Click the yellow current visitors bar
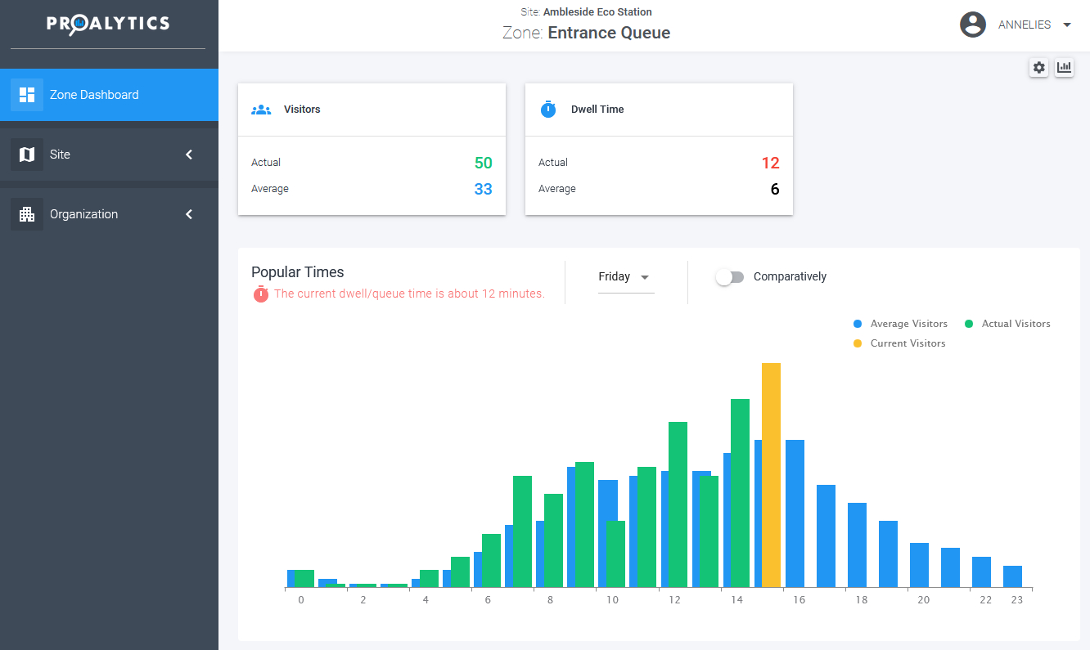This screenshot has height=650, width=1090. point(771,475)
